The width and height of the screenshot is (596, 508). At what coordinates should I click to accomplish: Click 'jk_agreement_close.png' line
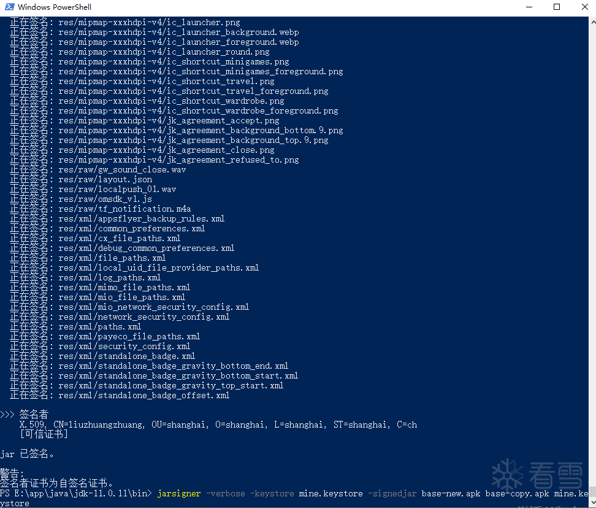coord(142,150)
